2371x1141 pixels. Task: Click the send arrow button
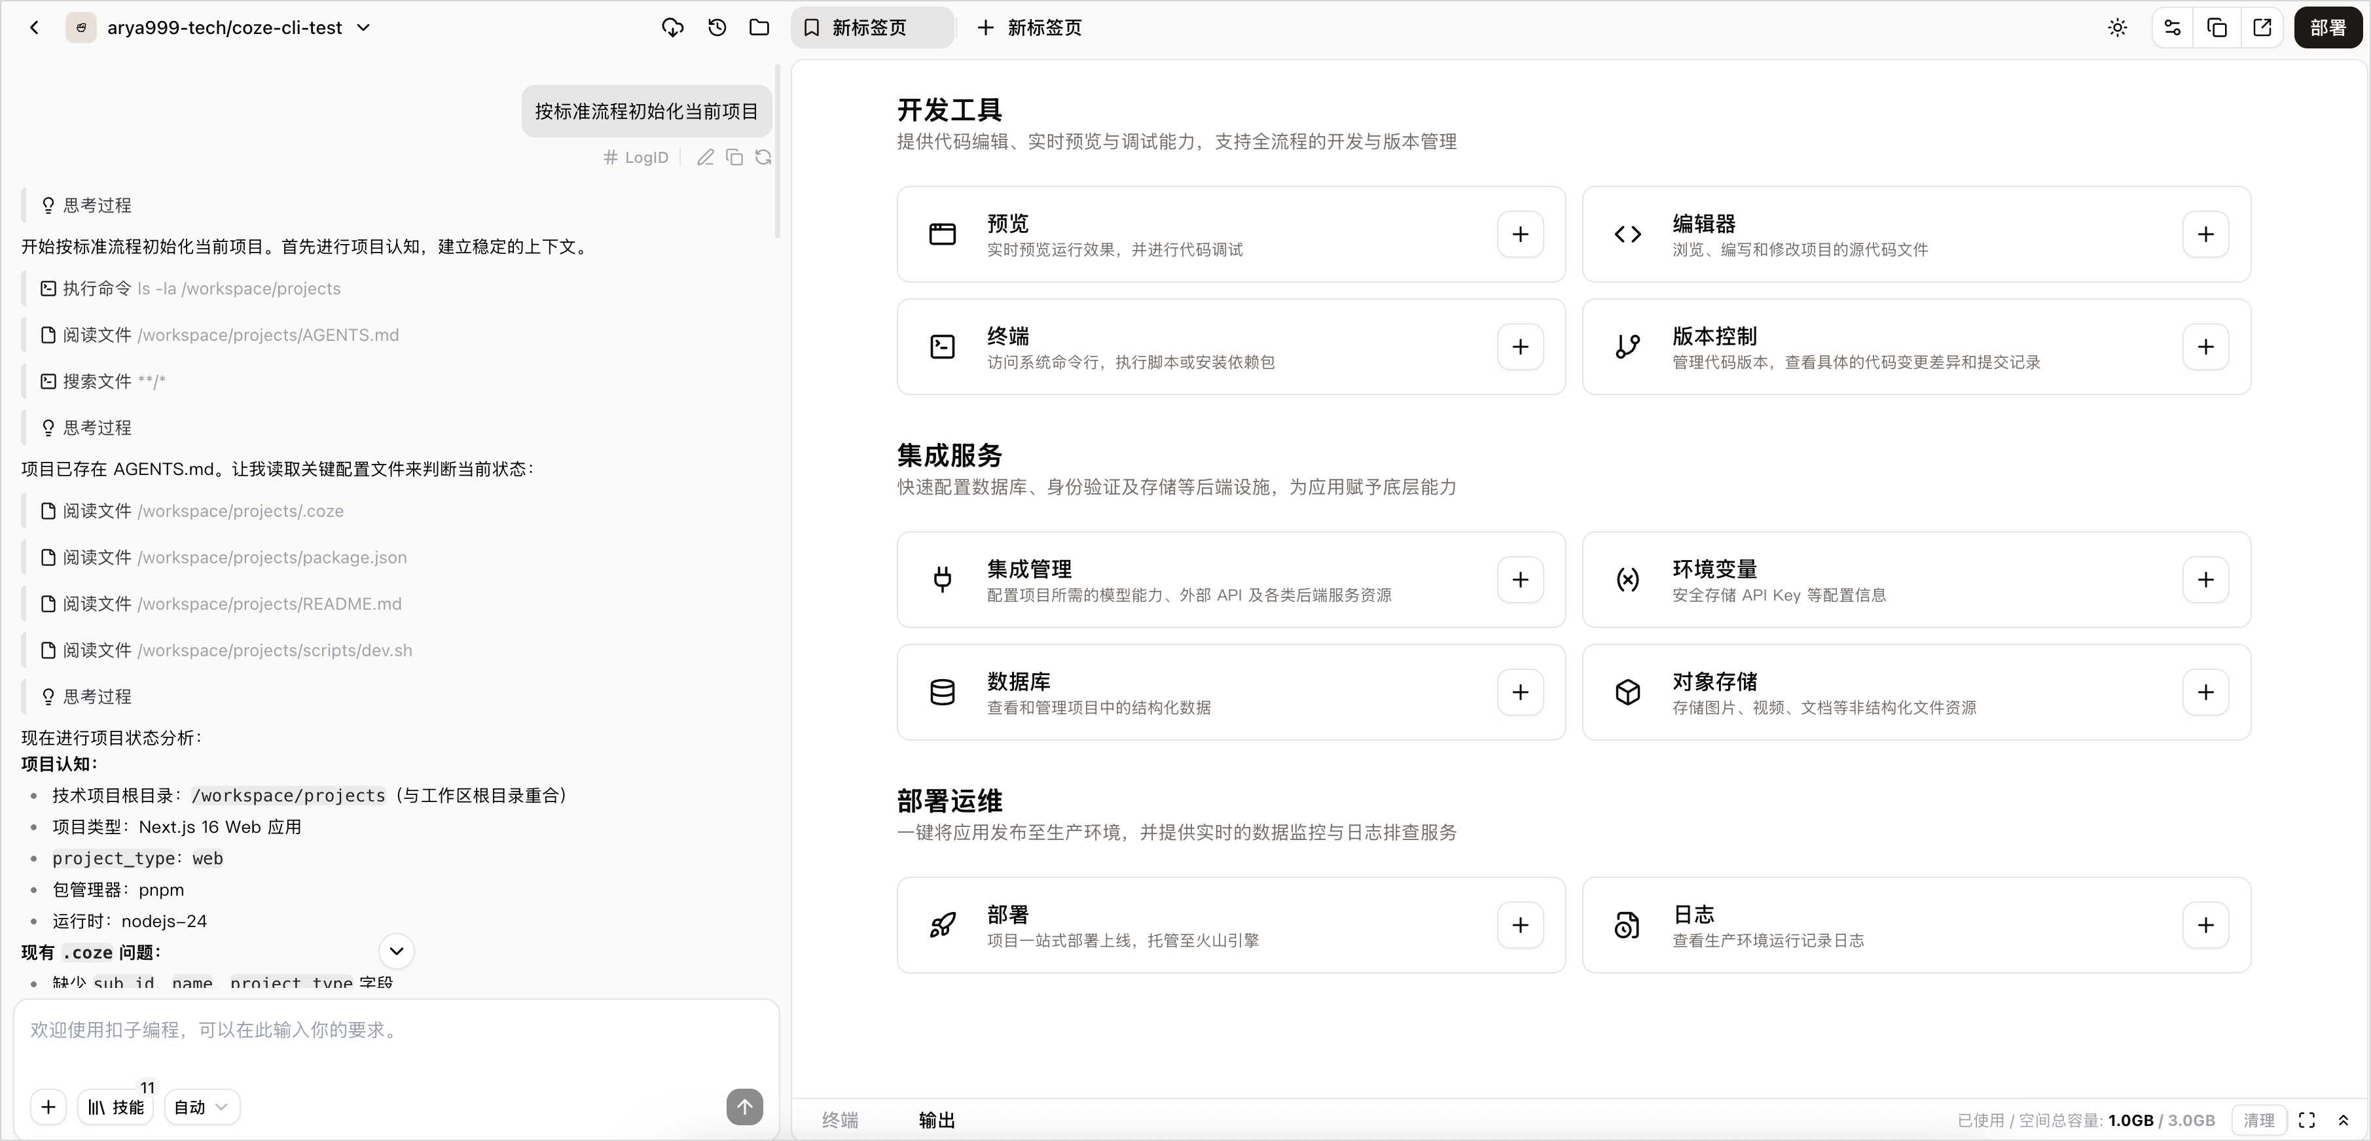744,1107
